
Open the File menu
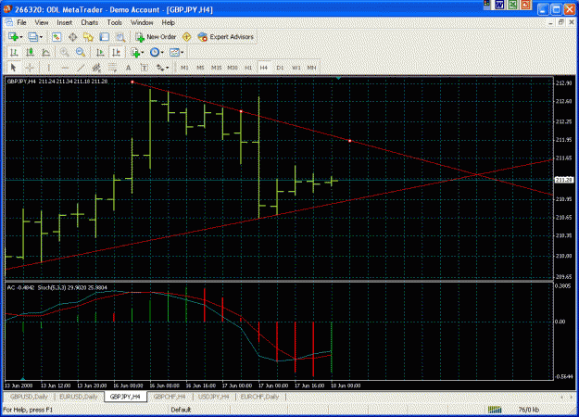(22, 22)
